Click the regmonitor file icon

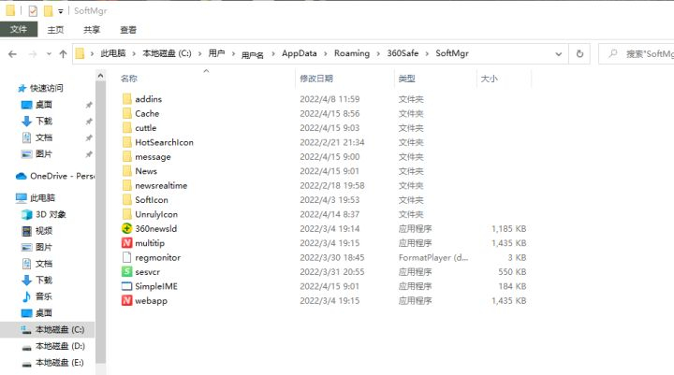127,257
